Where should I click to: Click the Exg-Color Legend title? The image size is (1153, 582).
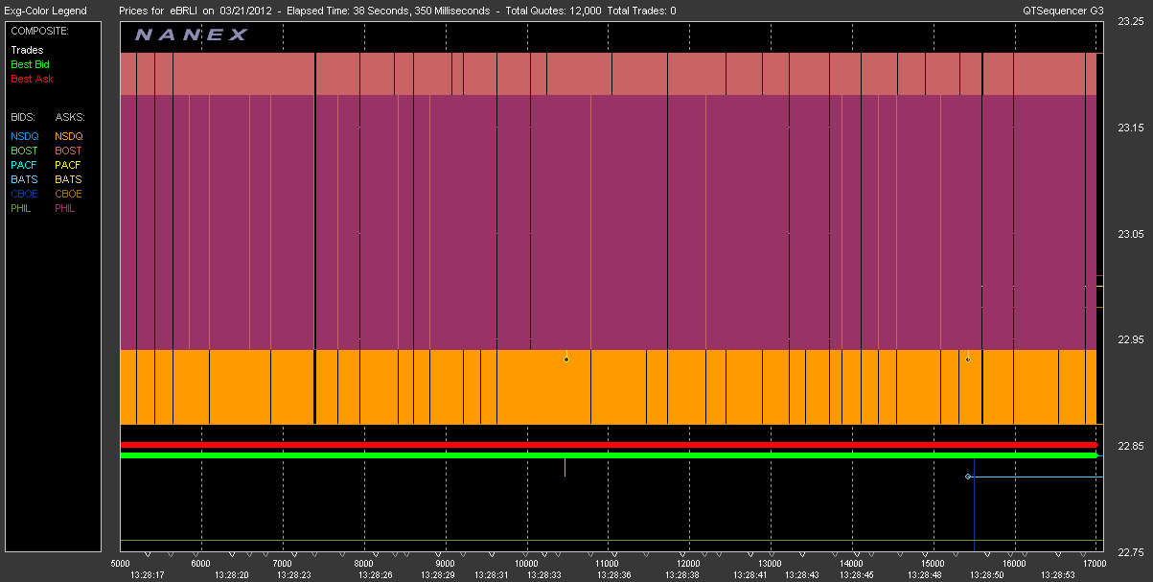coord(46,11)
